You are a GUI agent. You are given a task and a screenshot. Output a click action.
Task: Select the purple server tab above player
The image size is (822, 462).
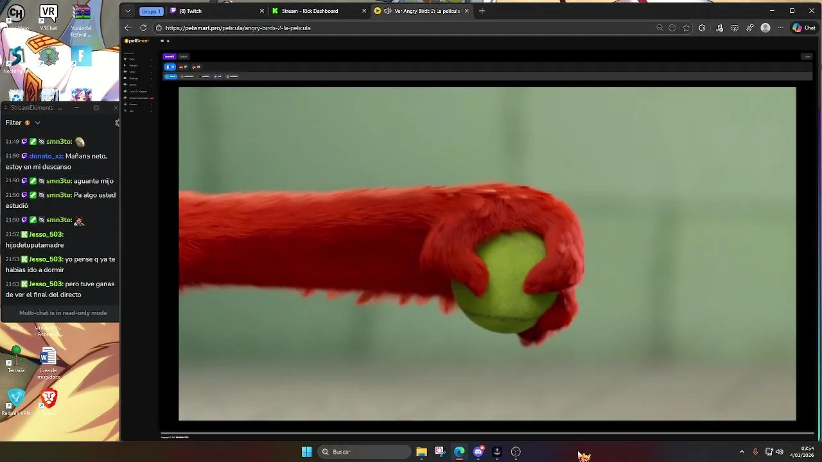click(x=170, y=56)
